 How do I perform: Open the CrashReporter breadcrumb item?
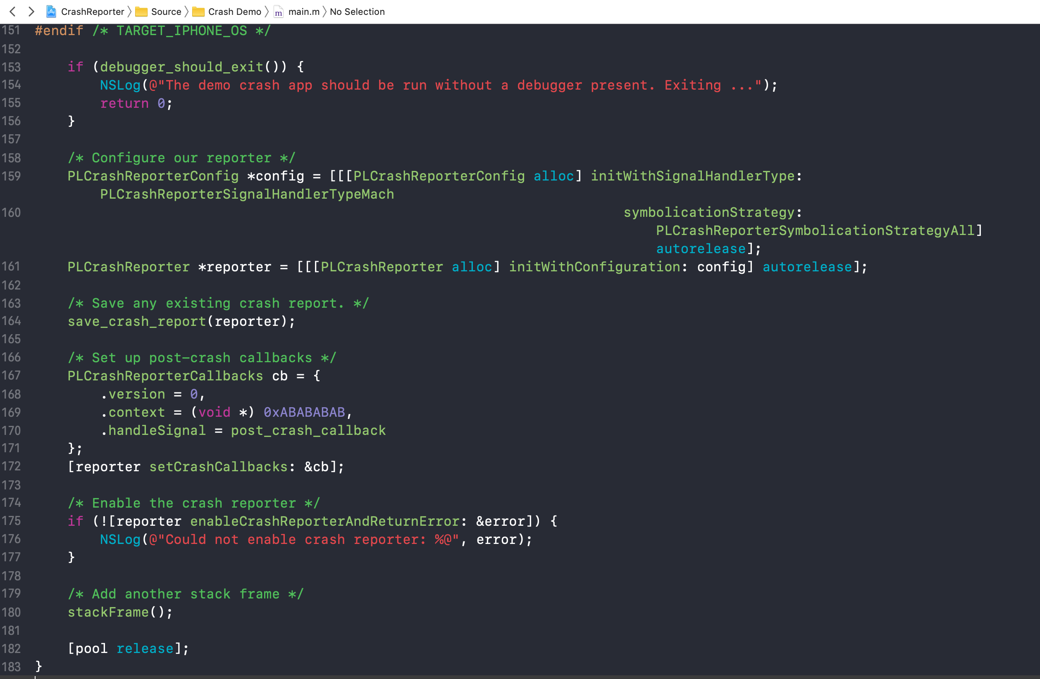pyautogui.click(x=93, y=12)
